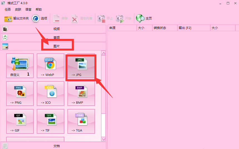Image resolution: width=239 pixels, height=149 pixels.
Task: Expand the 视频 video category
Action: (x=53, y=29)
